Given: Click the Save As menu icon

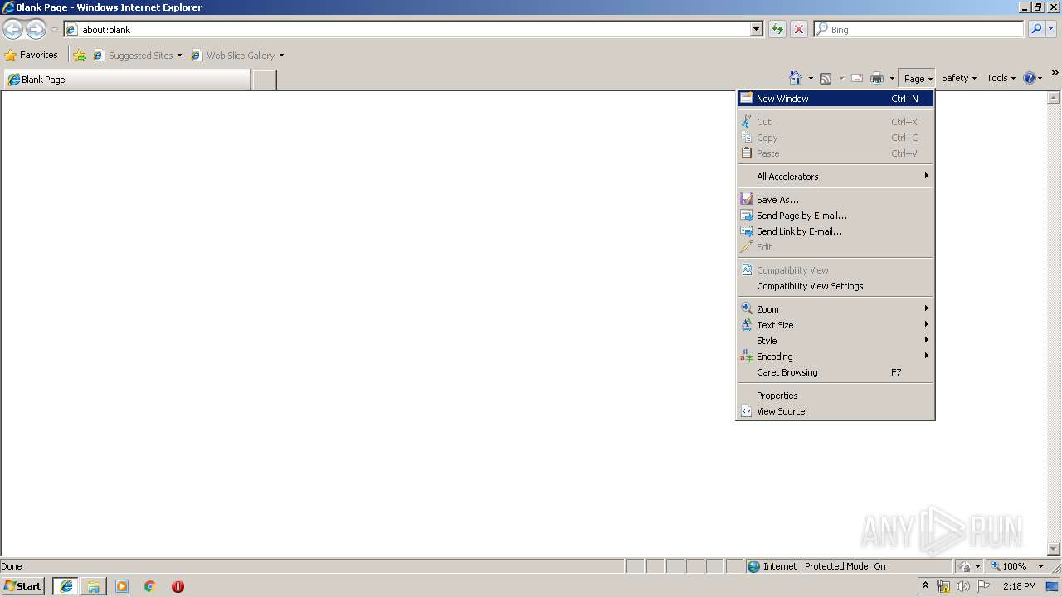Looking at the screenshot, I should tap(747, 200).
